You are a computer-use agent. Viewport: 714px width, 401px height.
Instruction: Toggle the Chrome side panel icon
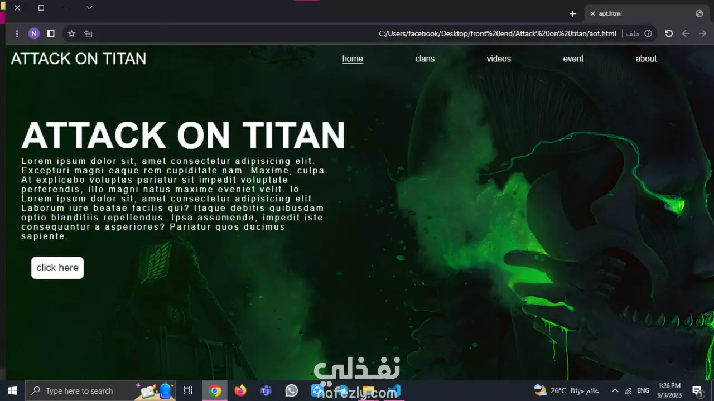pos(51,33)
